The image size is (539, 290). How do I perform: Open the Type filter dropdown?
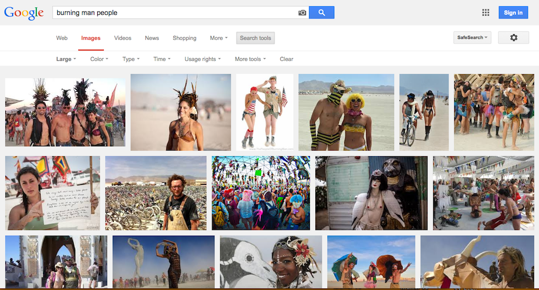click(131, 59)
